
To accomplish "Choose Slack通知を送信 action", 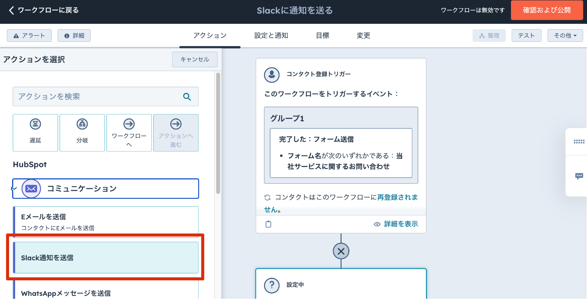I will coord(106,258).
